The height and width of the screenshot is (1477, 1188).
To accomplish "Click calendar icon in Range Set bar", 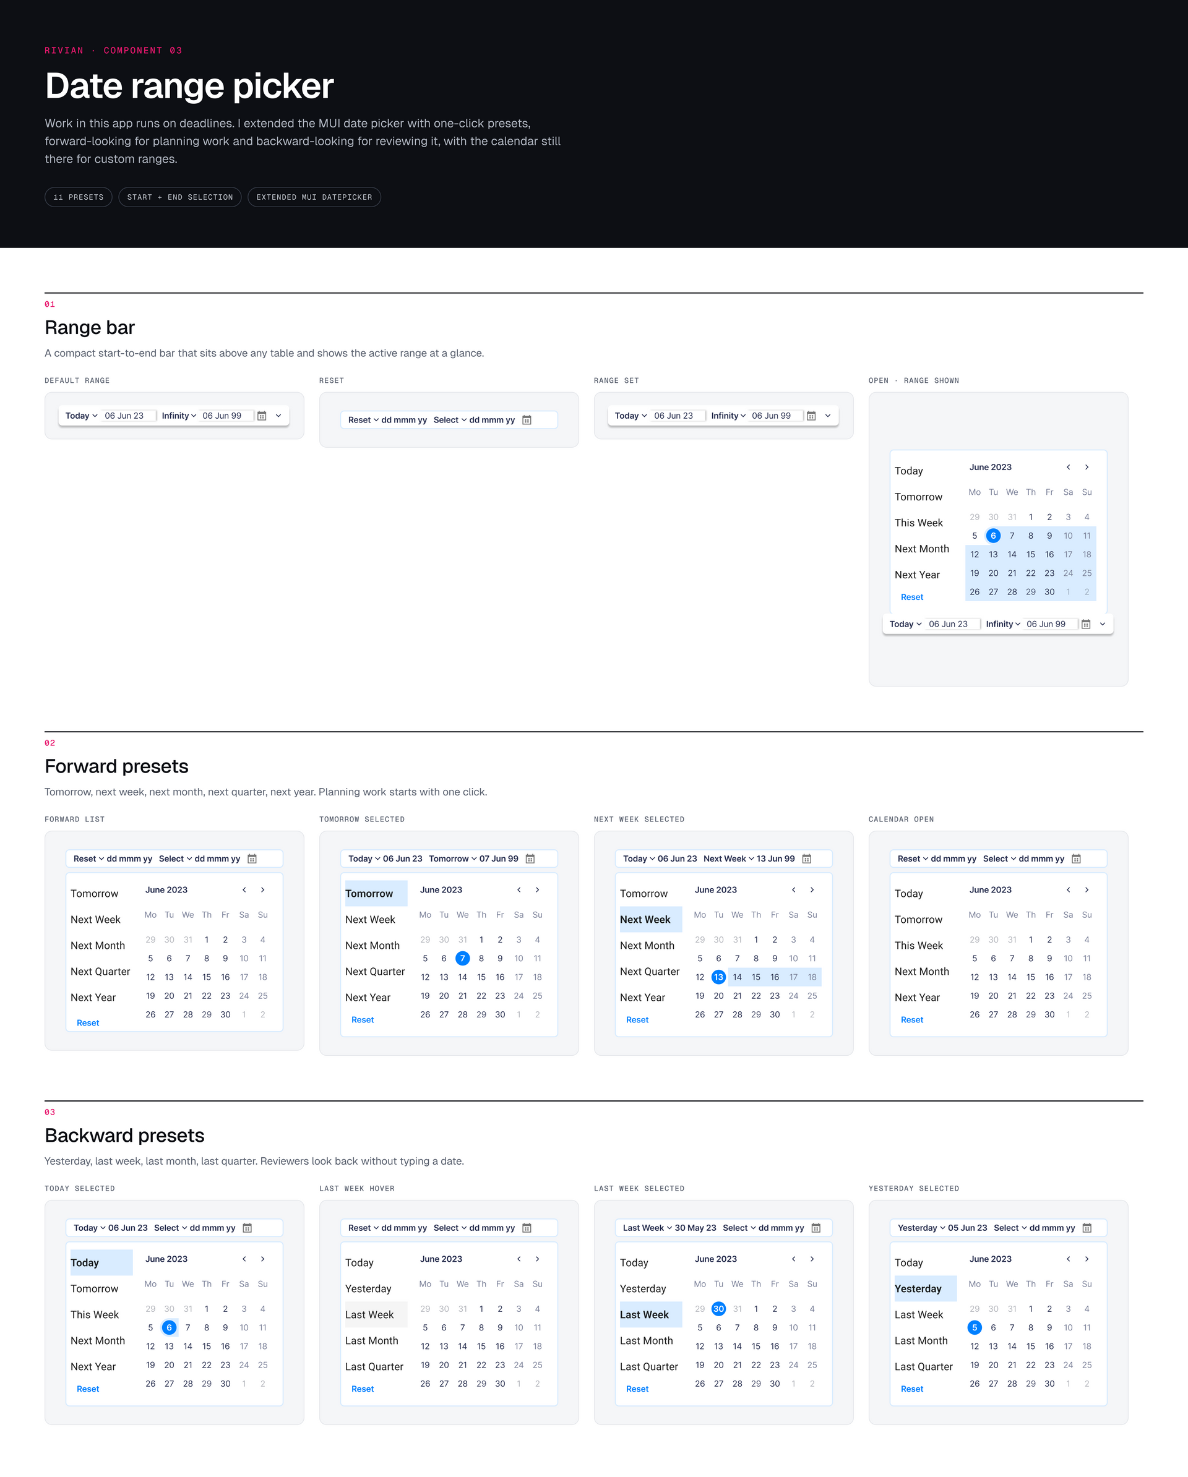I will coord(811,416).
